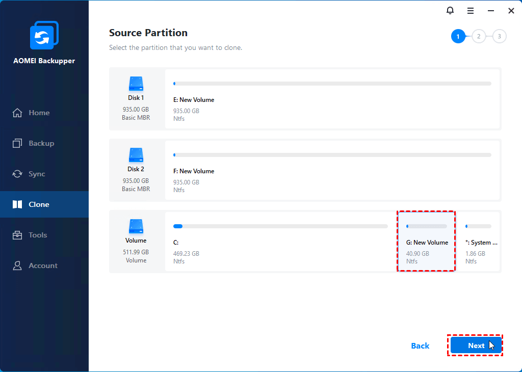This screenshot has width=522, height=372.
Task: Click step 2 in the wizard indicator
Action: (479, 36)
